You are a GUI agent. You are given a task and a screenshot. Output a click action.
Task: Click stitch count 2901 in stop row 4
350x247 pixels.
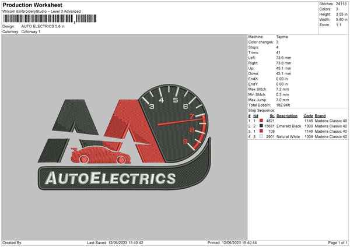pos(270,137)
